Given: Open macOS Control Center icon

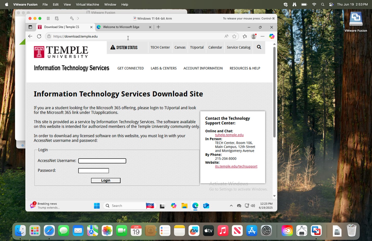Looking at the screenshot, I should [x=331, y=4].
